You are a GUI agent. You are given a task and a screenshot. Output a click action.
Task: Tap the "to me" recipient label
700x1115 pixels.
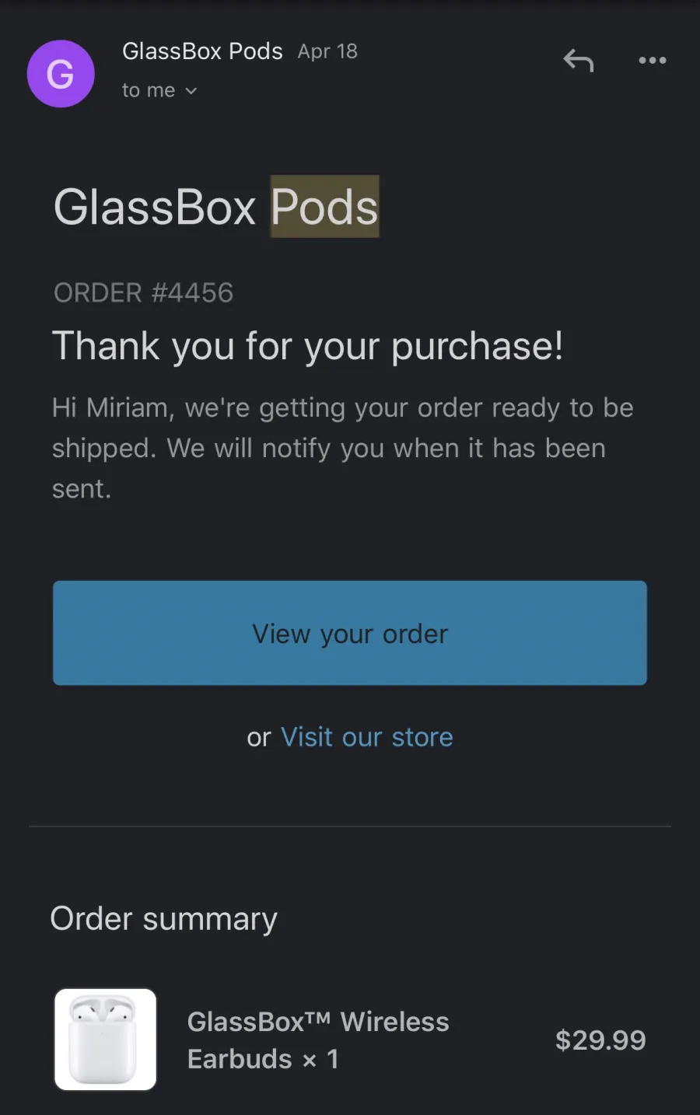pyautogui.click(x=149, y=91)
